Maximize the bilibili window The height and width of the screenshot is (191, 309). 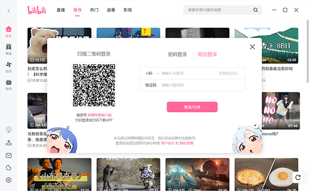click(285, 10)
